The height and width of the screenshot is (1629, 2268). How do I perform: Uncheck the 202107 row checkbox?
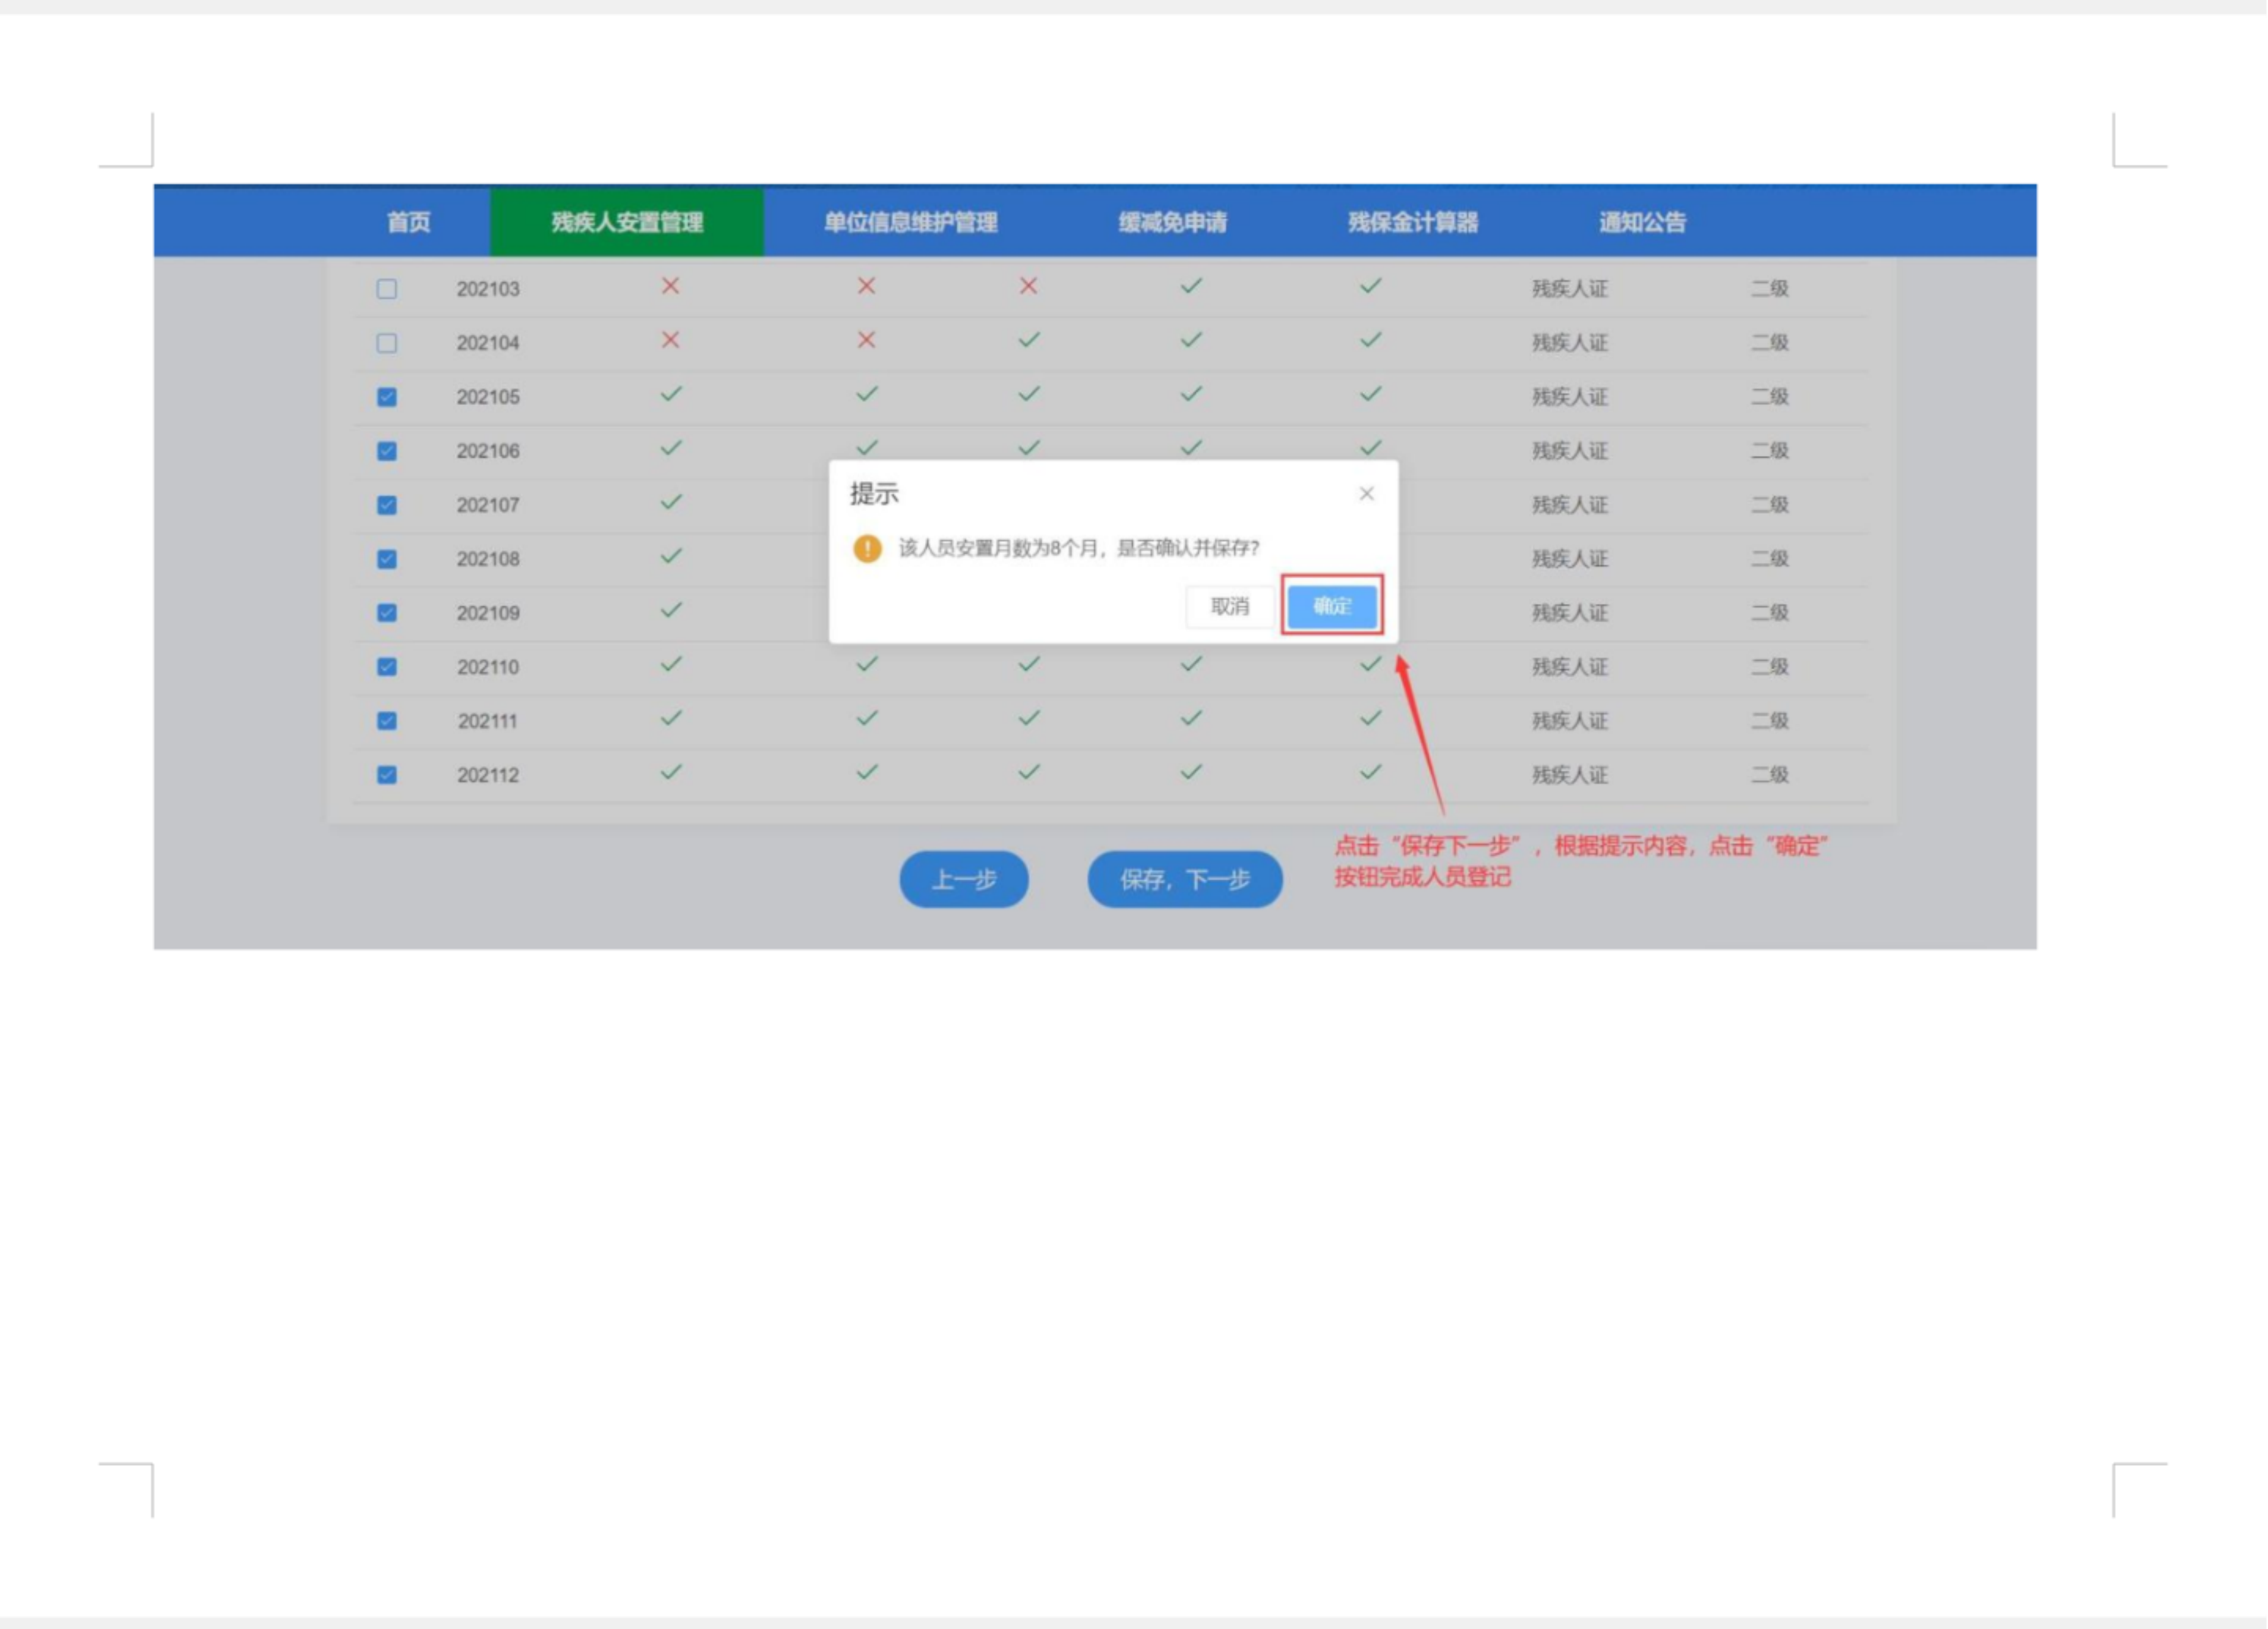point(387,505)
